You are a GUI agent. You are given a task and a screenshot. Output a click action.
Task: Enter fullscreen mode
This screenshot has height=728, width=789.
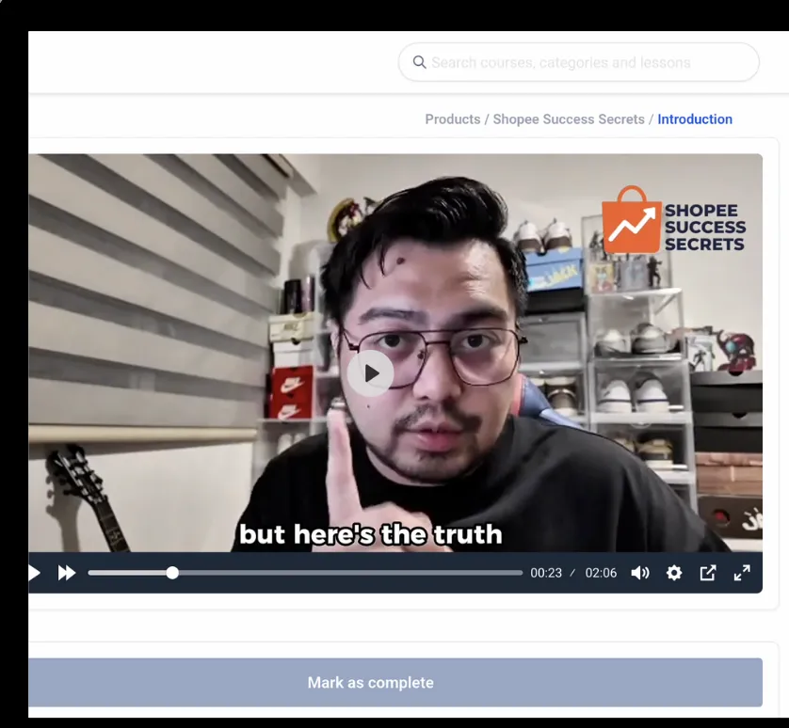pyautogui.click(x=742, y=573)
